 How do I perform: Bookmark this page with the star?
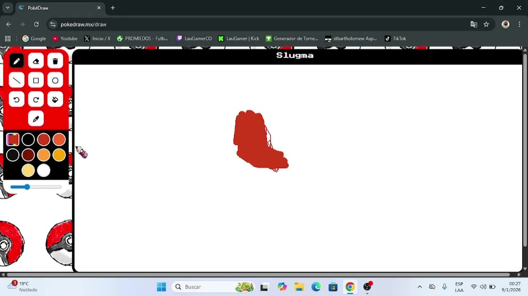point(486,24)
